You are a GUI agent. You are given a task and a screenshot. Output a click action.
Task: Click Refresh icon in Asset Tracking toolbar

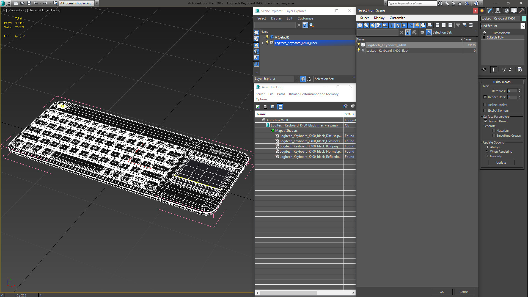coord(258,107)
